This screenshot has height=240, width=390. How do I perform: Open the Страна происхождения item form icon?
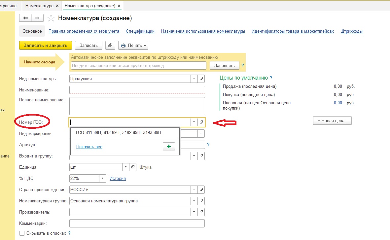[x=201, y=189]
